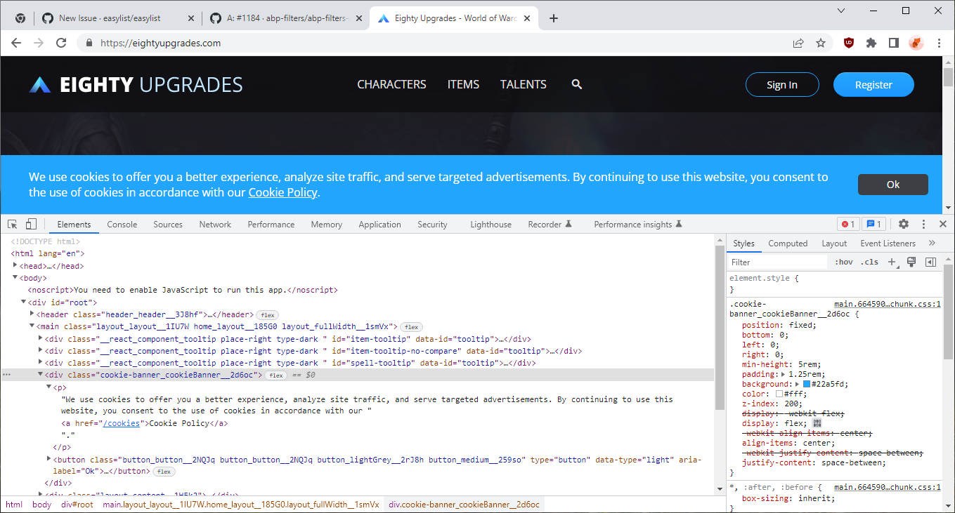Toggle the device emulation toolbar

31,223
